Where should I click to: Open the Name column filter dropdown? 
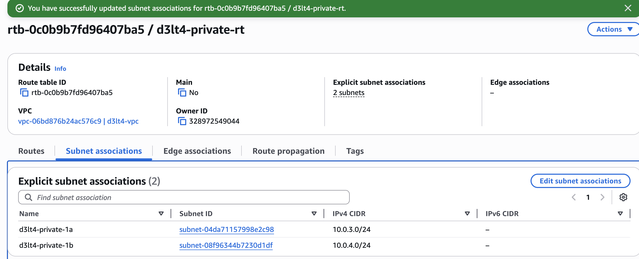161,213
